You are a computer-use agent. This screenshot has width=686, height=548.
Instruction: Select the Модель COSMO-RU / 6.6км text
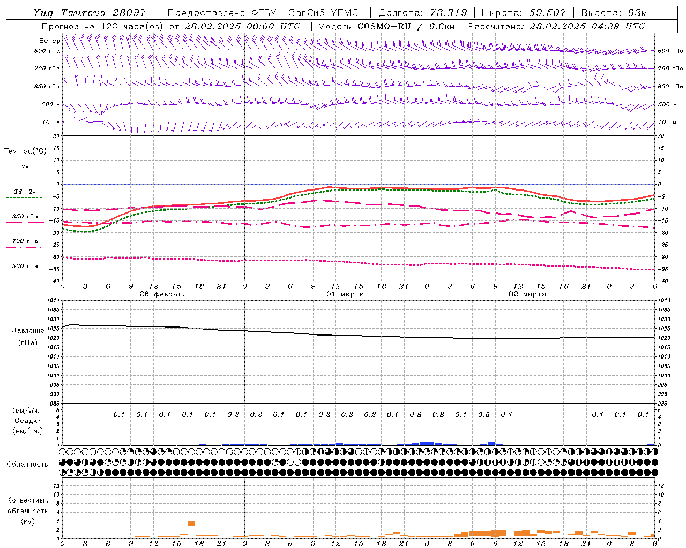pyautogui.click(x=386, y=26)
